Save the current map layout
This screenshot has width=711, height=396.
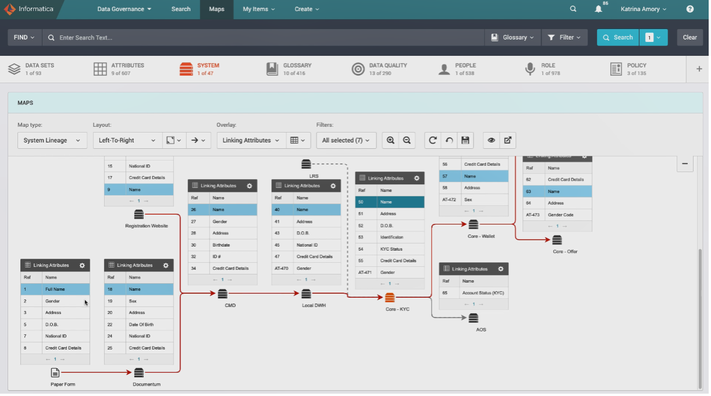[x=465, y=140]
